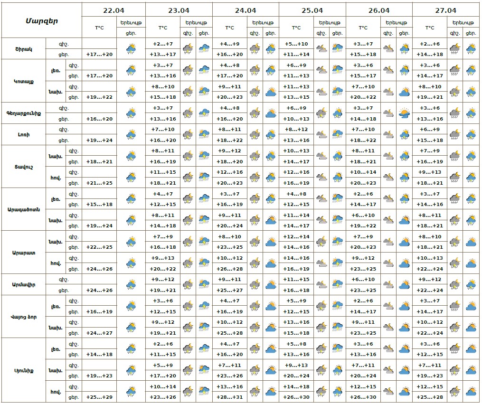Select the 25.04 date header
The width and height of the screenshot is (482, 404).
(312, 10)
